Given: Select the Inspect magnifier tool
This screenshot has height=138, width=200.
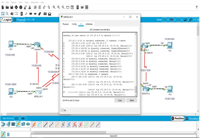Looking at the screenshot, I should 7,14.
